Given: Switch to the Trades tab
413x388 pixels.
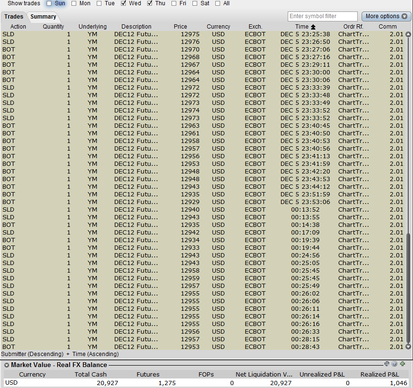Looking at the screenshot, I should (14, 17).
